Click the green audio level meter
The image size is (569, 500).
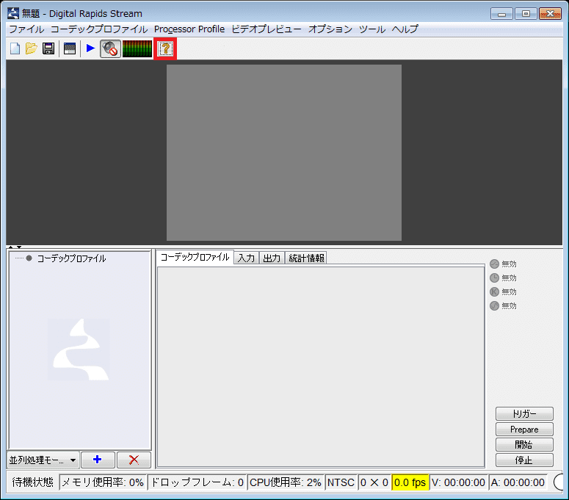137,48
